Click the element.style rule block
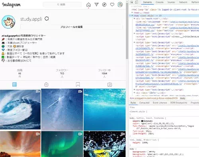199x157 pixels. [164, 113]
